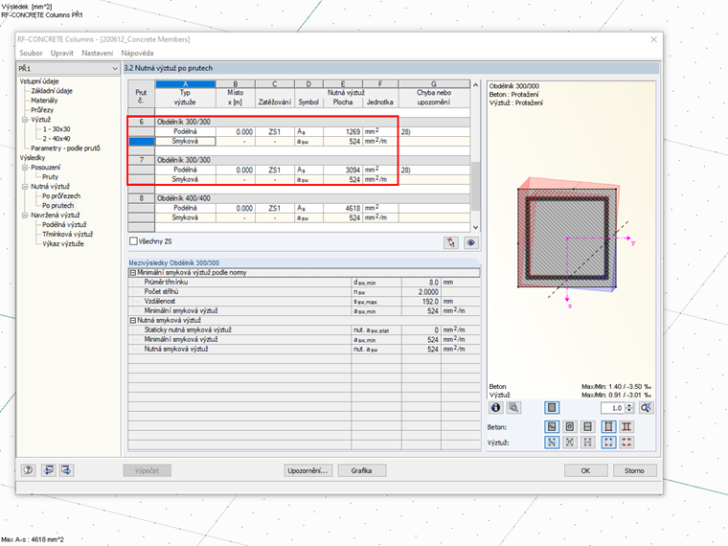Select third Výztuž force display icon
This screenshot has width=728, height=546.
(x=587, y=442)
